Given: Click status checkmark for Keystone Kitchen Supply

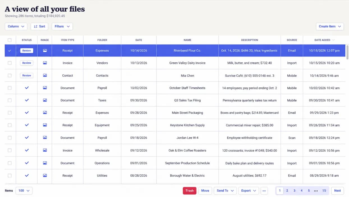Looking at the screenshot, I should click(x=27, y=125).
